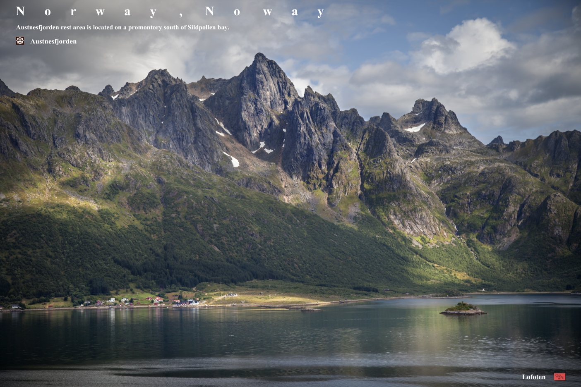Click the flower-shaped icon beside Austnesfjorden

pyautogui.click(x=20, y=41)
